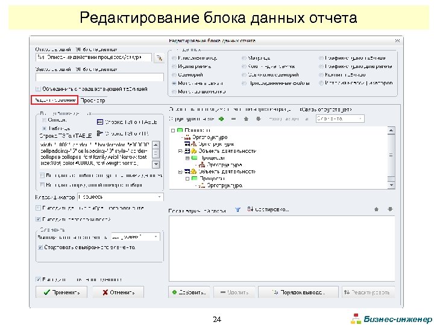434x325 pixels.
Task: Click the structure tree scrollbar thumb
Action: click(391, 155)
